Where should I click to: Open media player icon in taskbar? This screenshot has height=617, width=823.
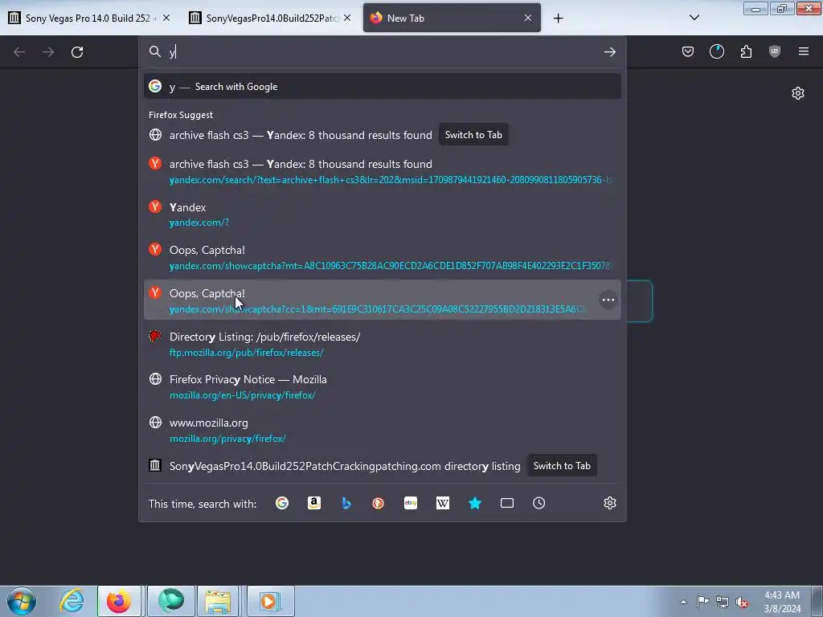coord(270,601)
